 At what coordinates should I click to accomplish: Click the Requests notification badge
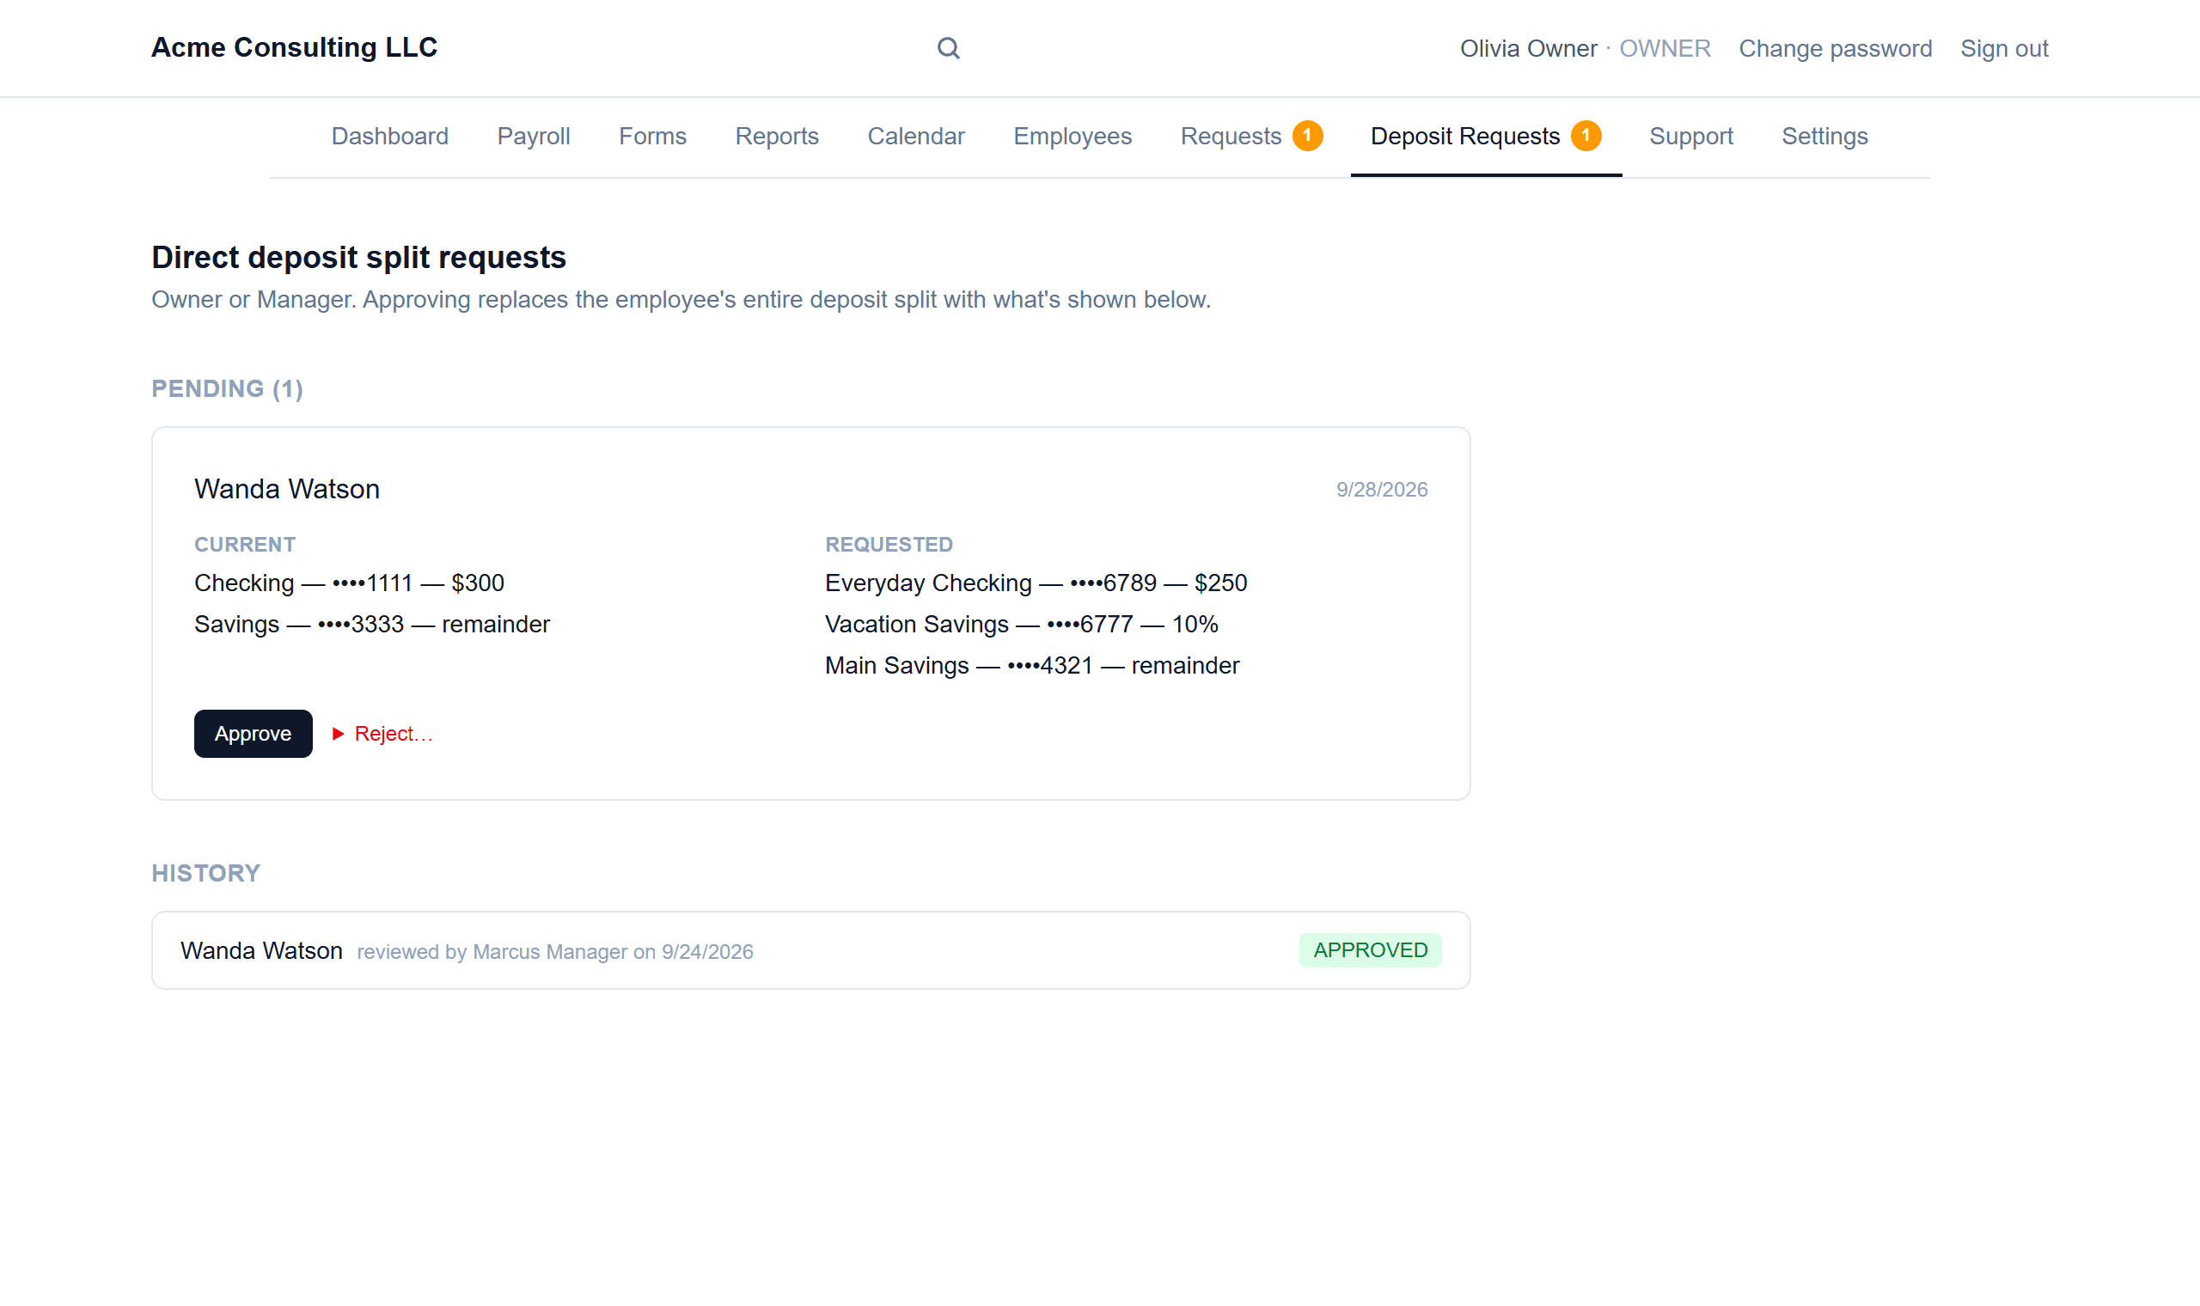(1307, 136)
